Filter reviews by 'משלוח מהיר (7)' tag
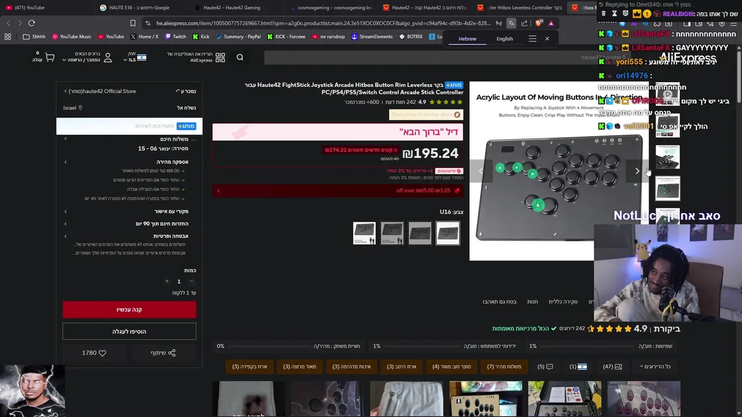This screenshot has width=742, height=417. pos(504,367)
